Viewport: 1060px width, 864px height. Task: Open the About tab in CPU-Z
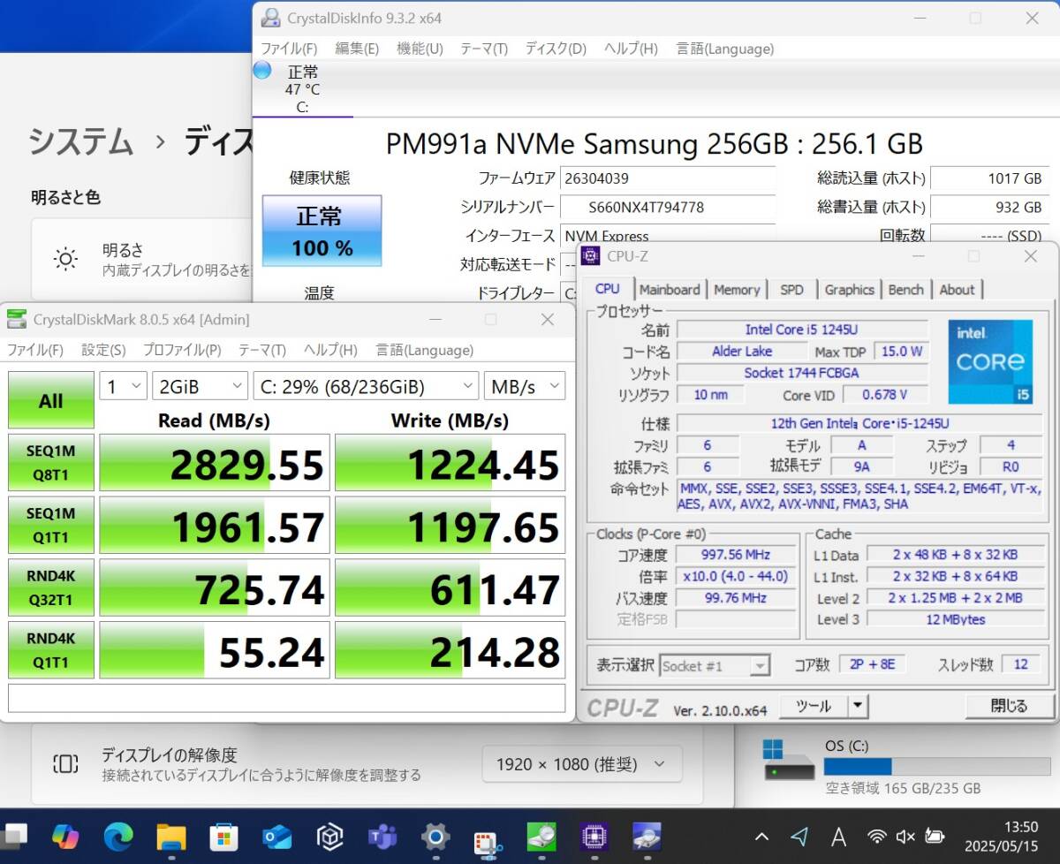pos(958,290)
